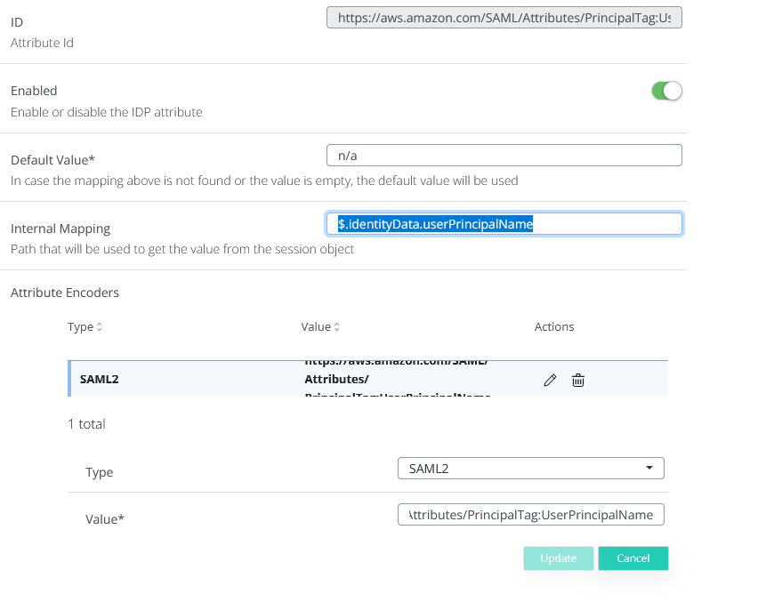Open the Type dropdown showing SAML2
Viewport: 782px width, 602px height.
(x=530, y=468)
